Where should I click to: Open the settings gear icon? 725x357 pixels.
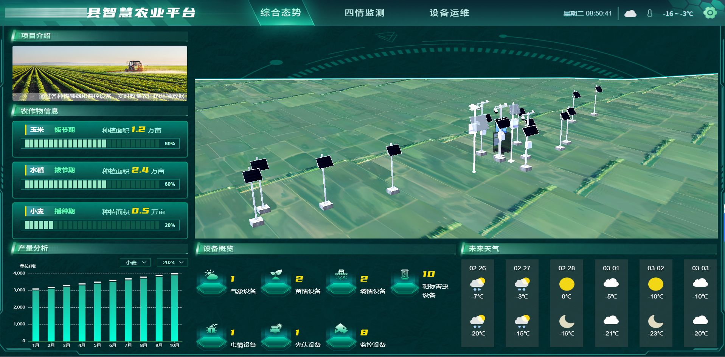(710, 13)
